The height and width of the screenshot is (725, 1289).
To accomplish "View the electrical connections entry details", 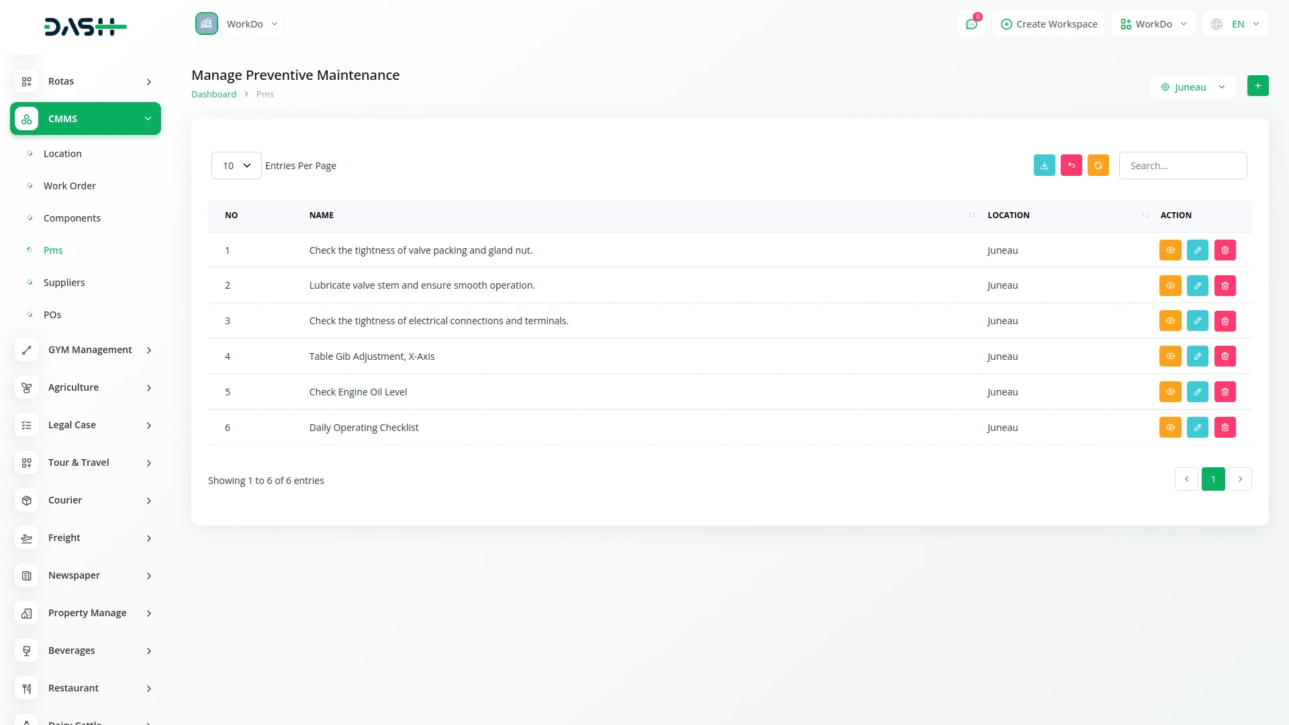I will (1169, 321).
